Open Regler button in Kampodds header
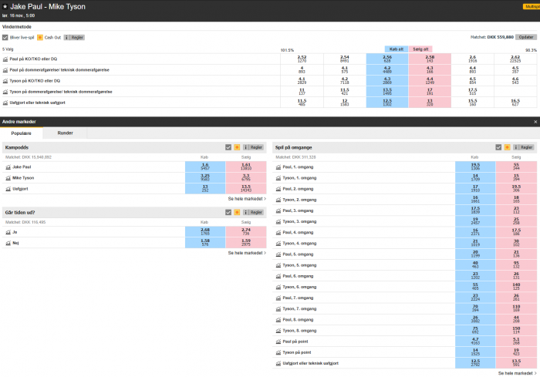This screenshot has width=540, height=377. [x=254, y=147]
